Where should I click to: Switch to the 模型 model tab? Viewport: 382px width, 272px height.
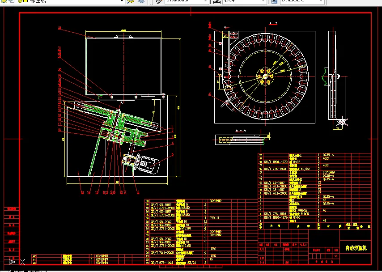click(x=18, y=271)
